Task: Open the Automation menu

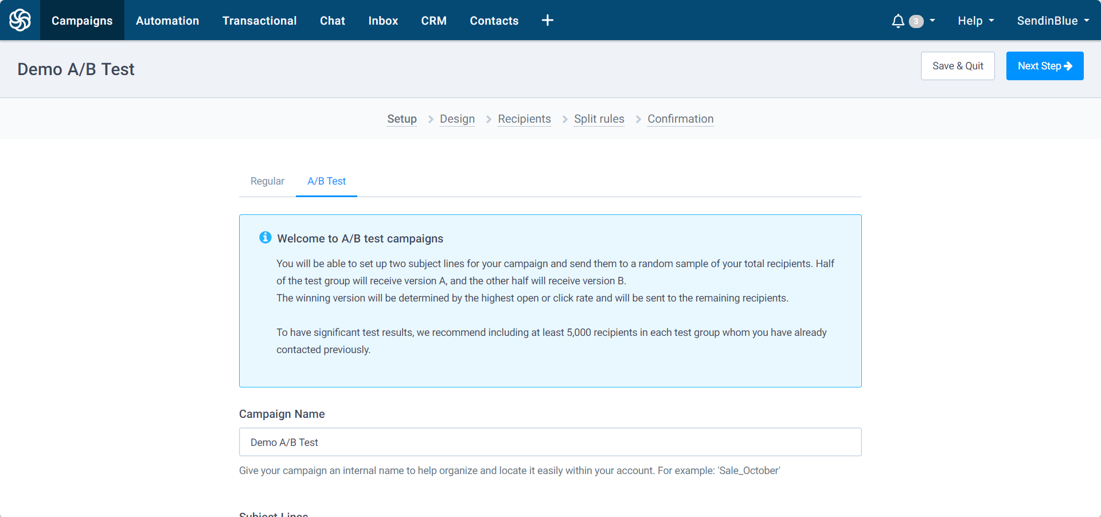Action: (x=167, y=21)
